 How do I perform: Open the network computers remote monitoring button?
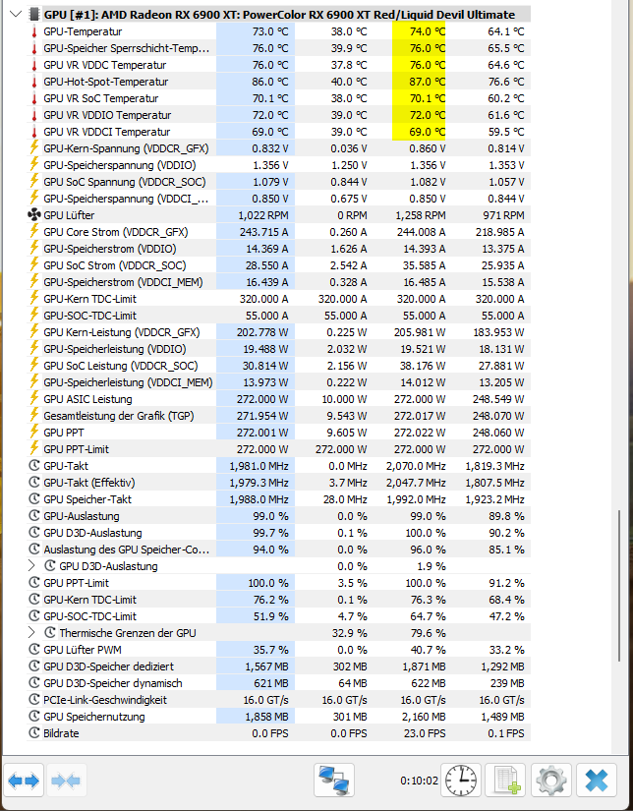(334, 780)
